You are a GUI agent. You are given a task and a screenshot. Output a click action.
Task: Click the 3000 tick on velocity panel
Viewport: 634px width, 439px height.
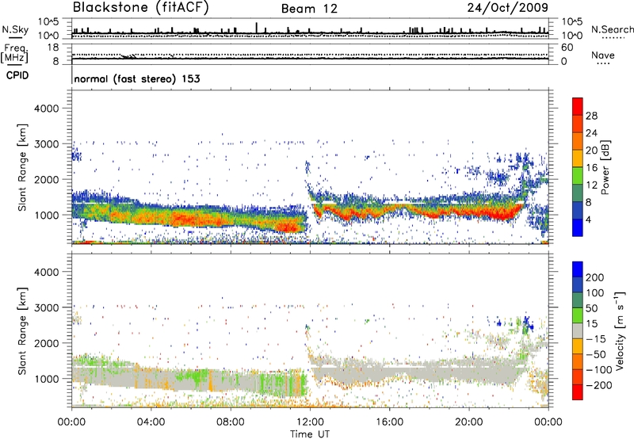tap(46, 307)
